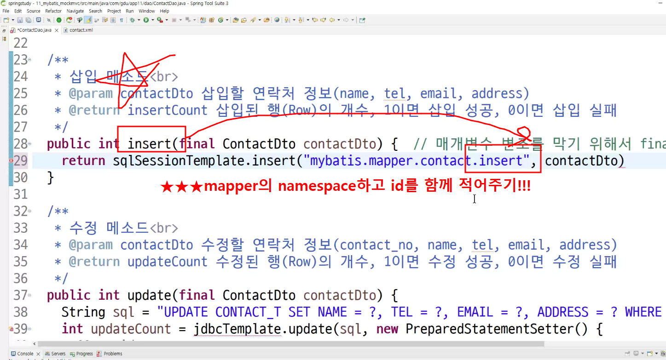Collapse the Javadoc comment at line 23
This screenshot has height=360, width=666.
pos(30,60)
